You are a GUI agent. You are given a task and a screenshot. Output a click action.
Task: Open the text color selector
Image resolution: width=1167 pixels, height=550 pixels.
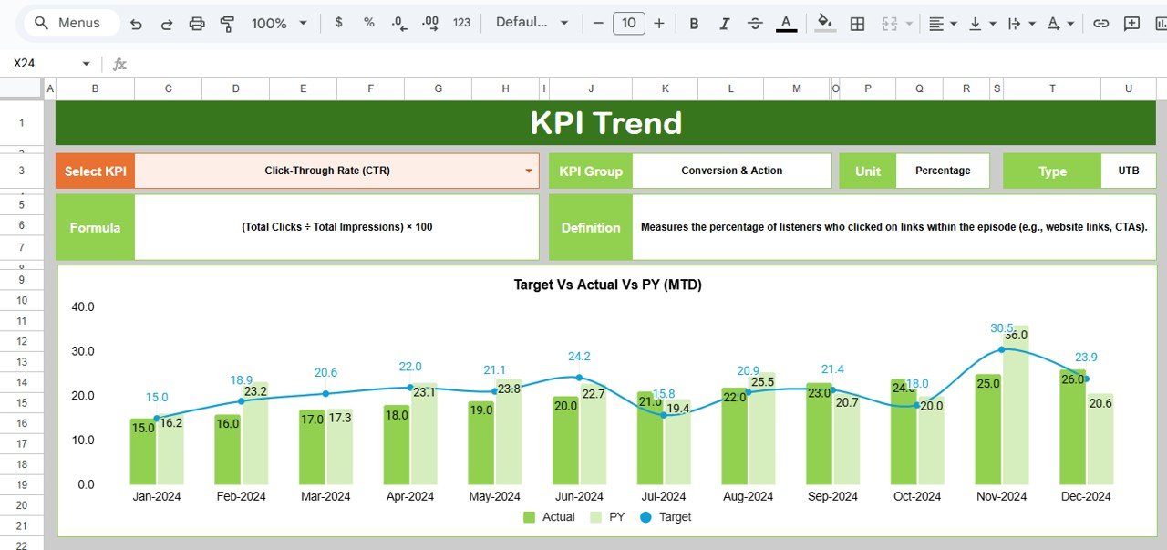pyautogui.click(x=785, y=23)
